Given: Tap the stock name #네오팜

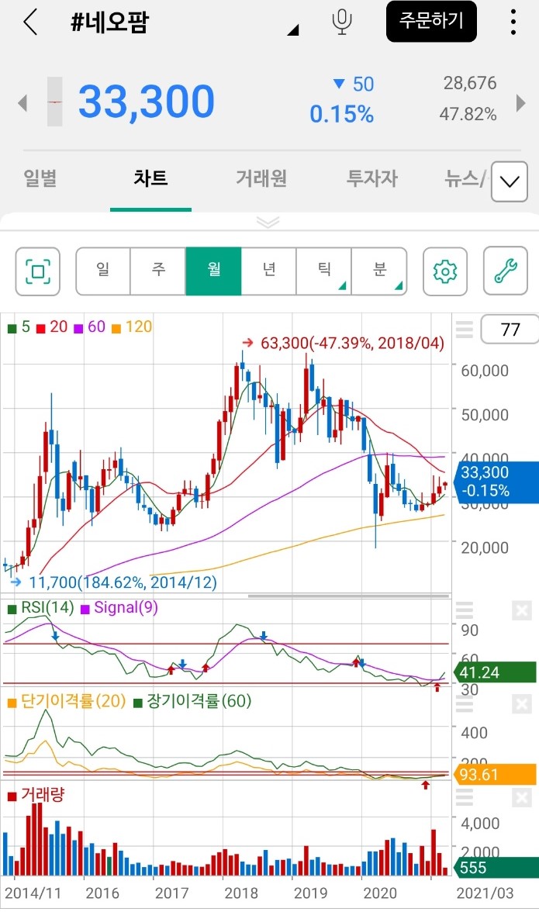Looking at the screenshot, I should tap(110, 22).
